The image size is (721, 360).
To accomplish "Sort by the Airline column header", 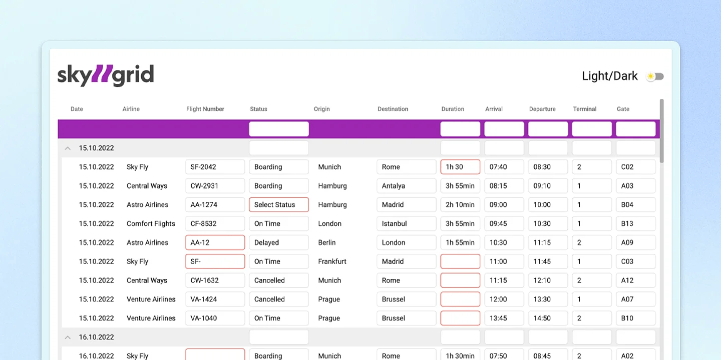I will 131,109.
